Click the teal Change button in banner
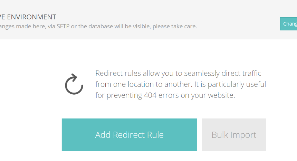Screen dimensions: 297x161 click(x=288, y=24)
